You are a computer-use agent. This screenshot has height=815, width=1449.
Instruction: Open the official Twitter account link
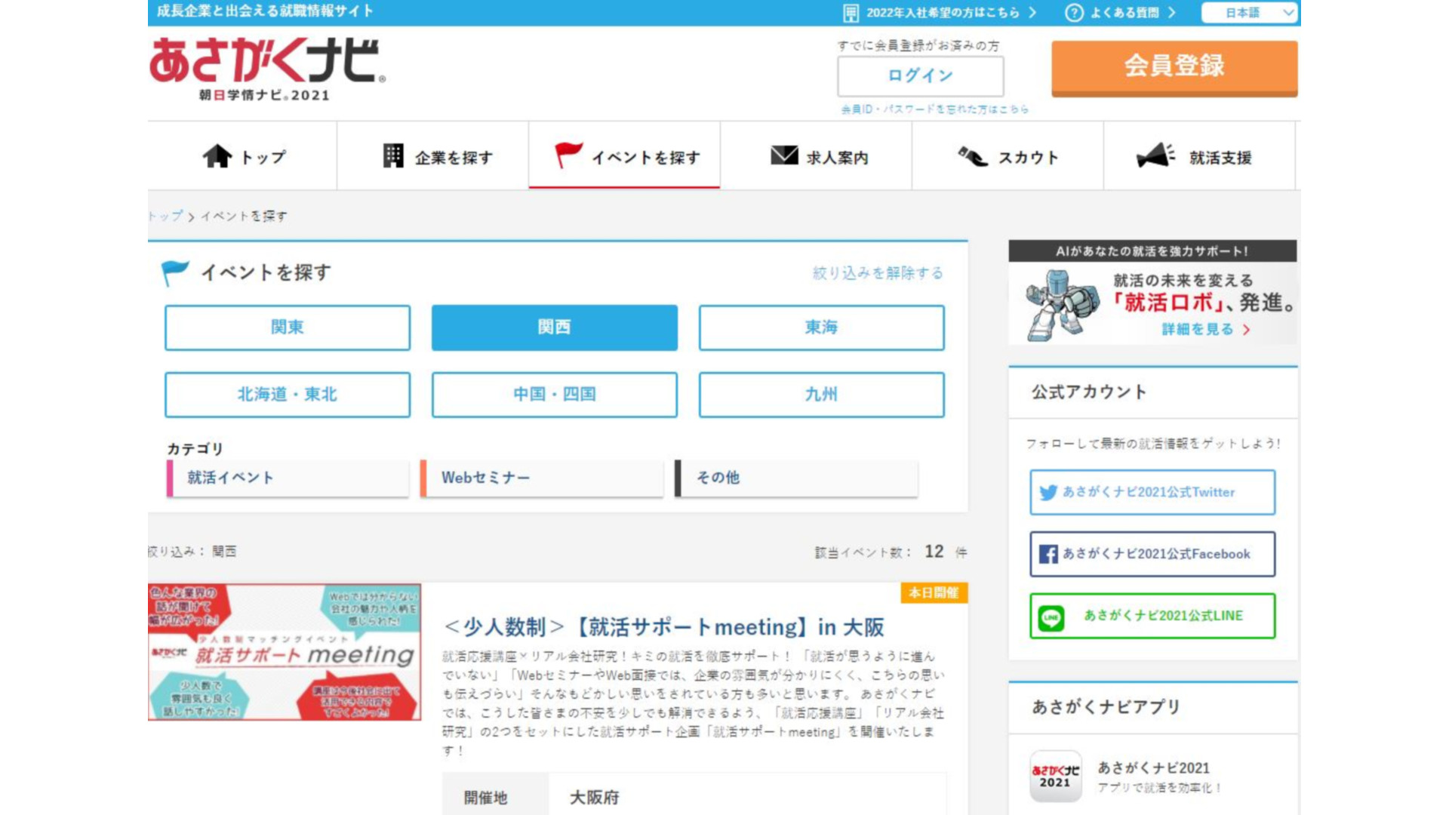[x=1152, y=492]
